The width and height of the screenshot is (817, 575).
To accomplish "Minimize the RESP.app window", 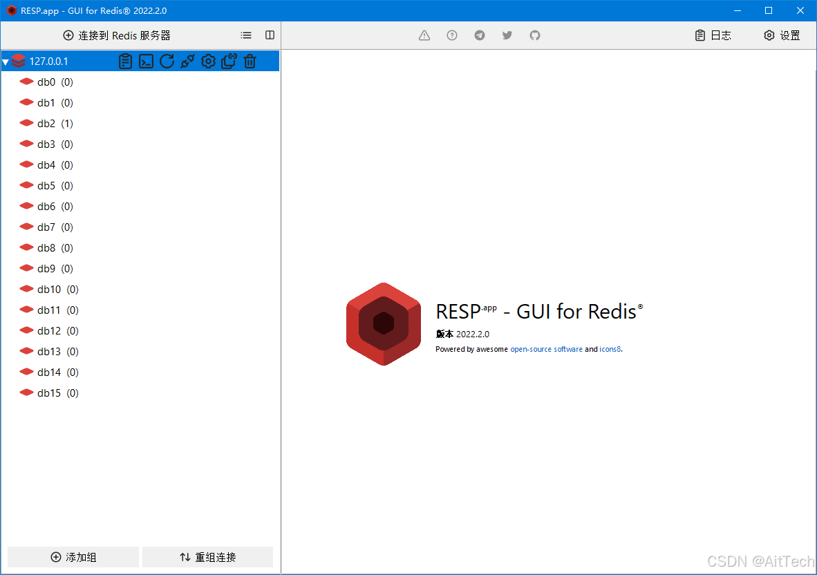I will pyautogui.click(x=738, y=10).
